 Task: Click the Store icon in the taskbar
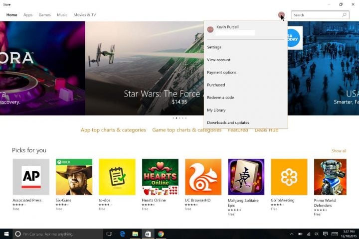148,234
